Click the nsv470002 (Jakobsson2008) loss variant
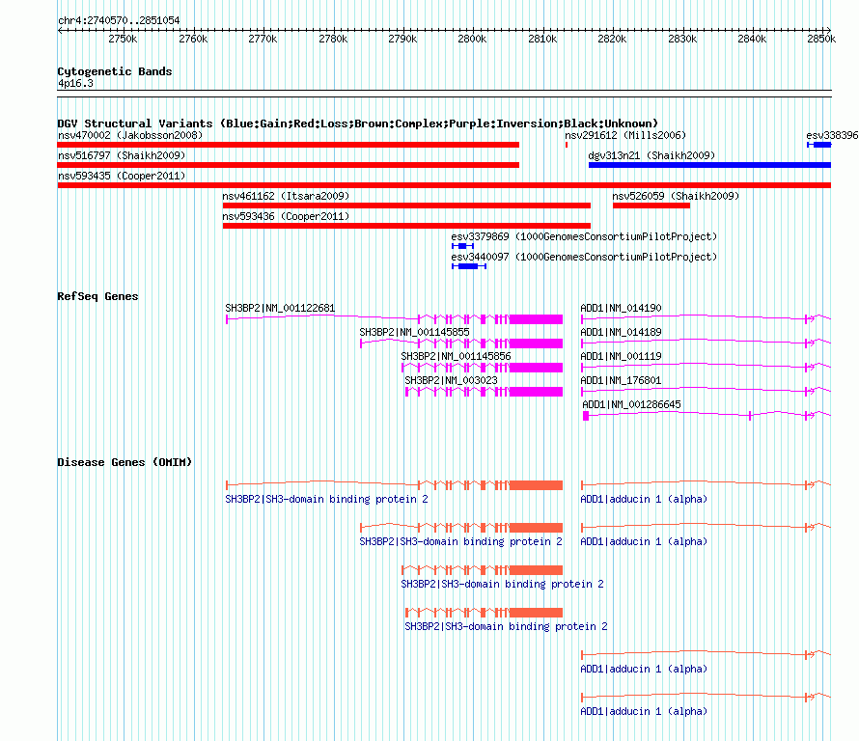The image size is (859, 741). [x=289, y=145]
